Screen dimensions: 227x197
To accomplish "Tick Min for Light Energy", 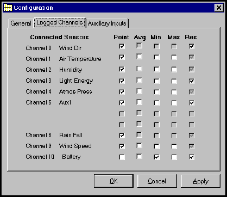I will pyautogui.click(x=157, y=81).
